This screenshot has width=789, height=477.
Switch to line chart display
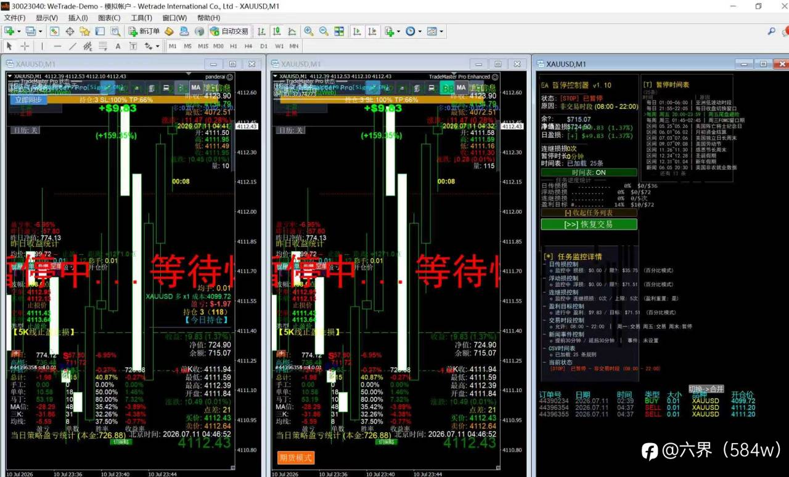[292, 31]
